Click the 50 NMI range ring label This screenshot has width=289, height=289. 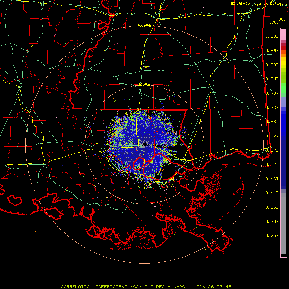pos(144,85)
